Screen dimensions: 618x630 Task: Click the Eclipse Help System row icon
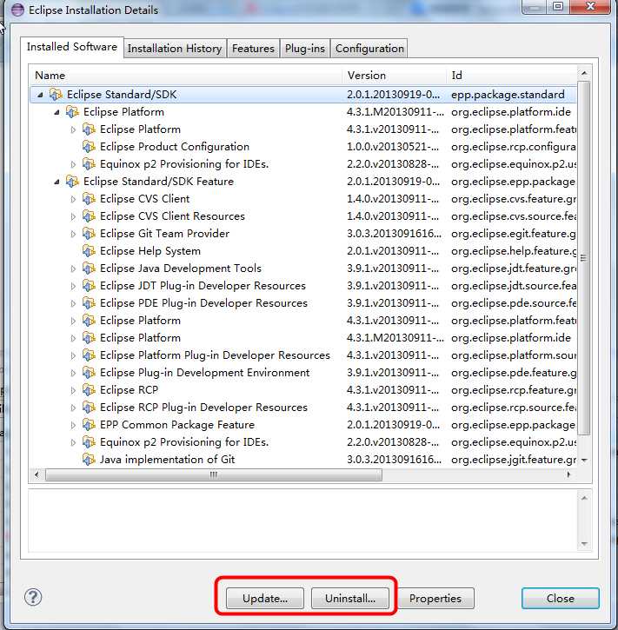pyautogui.click(x=89, y=251)
